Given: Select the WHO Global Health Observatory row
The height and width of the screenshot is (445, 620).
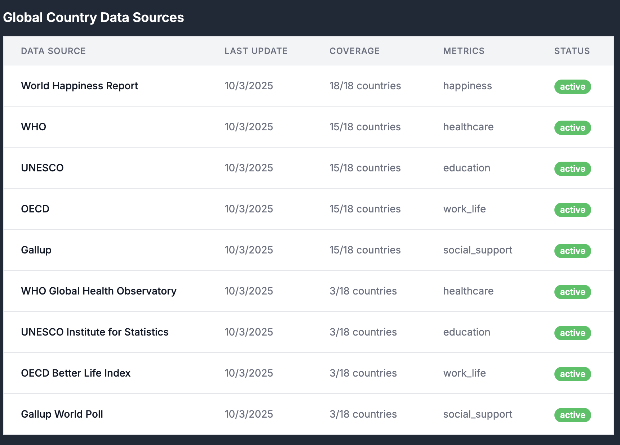Looking at the screenshot, I should [x=98, y=291].
